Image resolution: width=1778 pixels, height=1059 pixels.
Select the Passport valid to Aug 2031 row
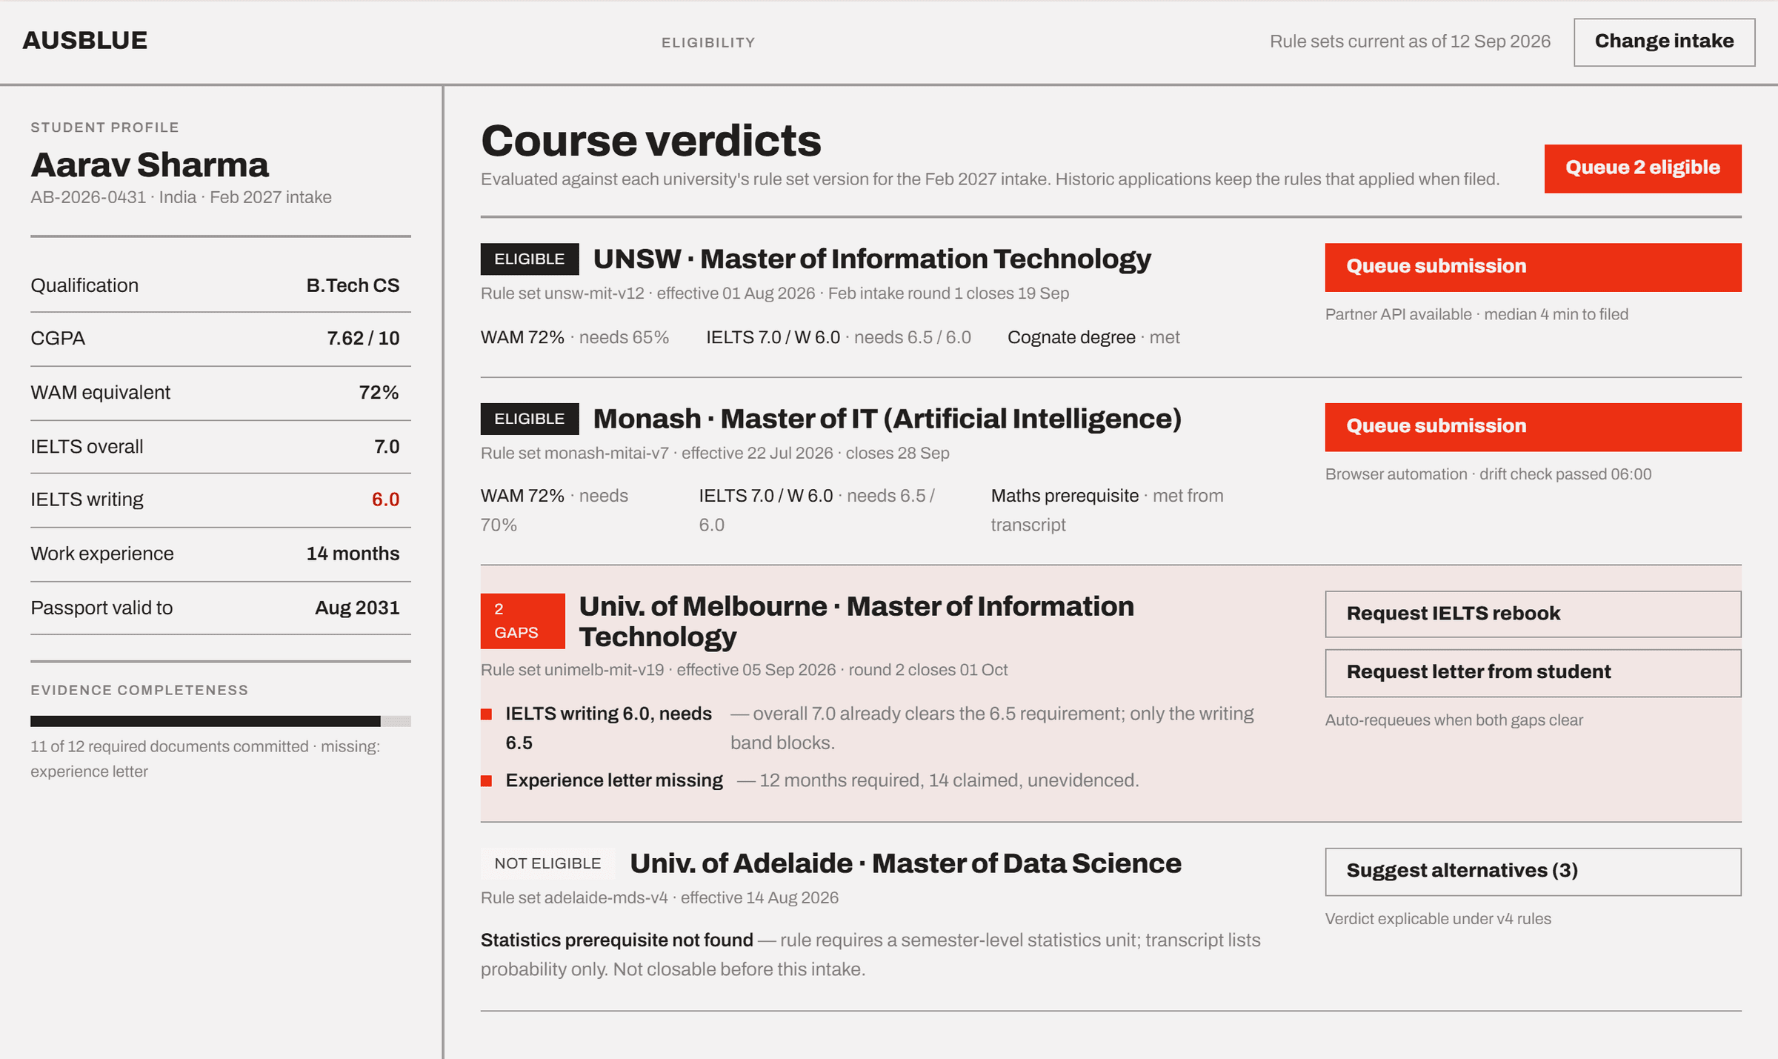[x=221, y=608]
